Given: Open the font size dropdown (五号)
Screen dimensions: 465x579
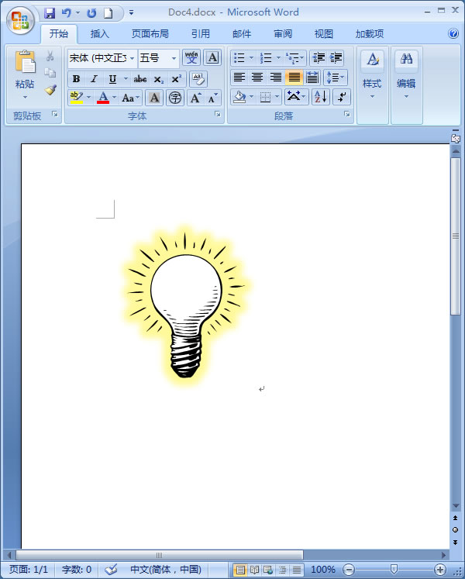Looking at the screenshot, I should click(173, 58).
